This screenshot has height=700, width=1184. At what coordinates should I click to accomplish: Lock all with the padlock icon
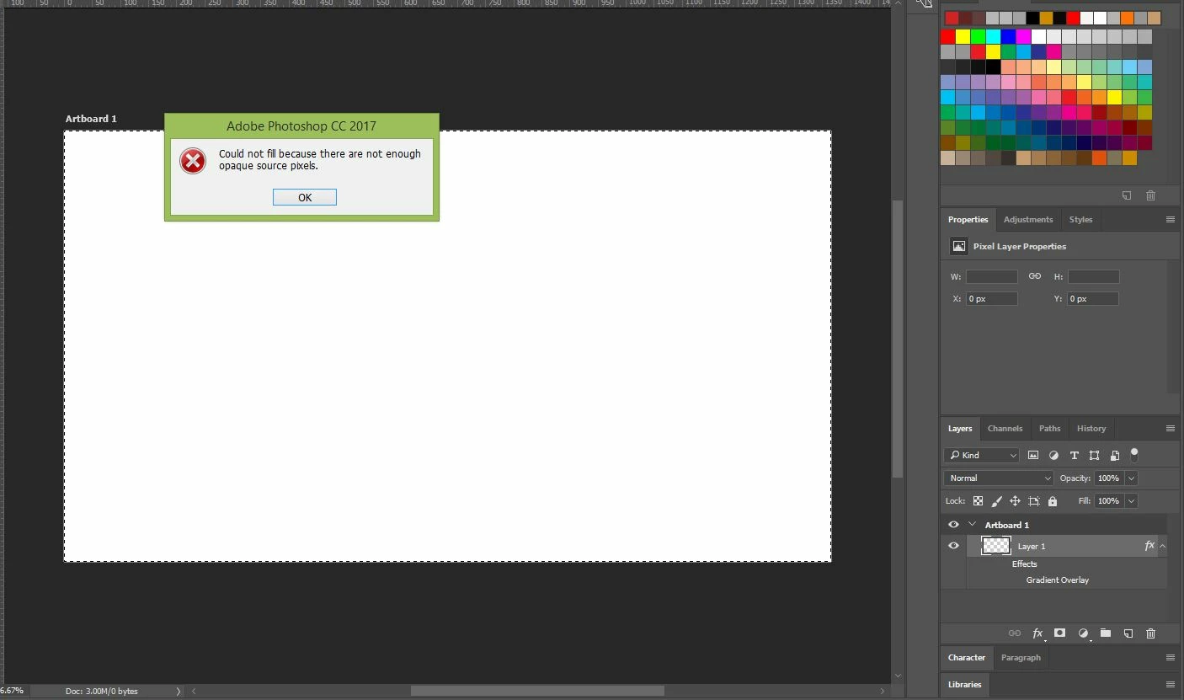pyautogui.click(x=1052, y=501)
